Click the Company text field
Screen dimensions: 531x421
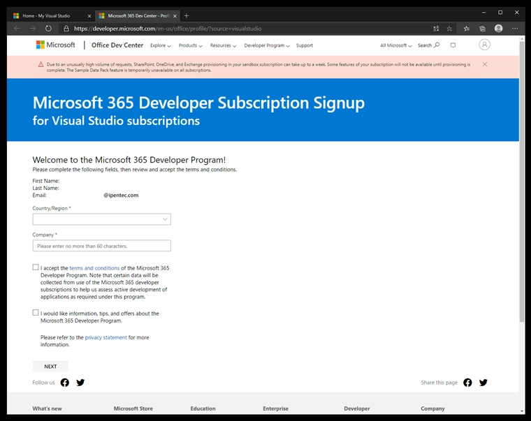(101, 246)
